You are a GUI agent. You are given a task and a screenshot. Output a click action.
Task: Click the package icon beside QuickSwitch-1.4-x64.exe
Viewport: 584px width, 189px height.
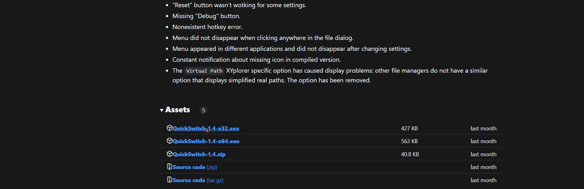coord(169,141)
